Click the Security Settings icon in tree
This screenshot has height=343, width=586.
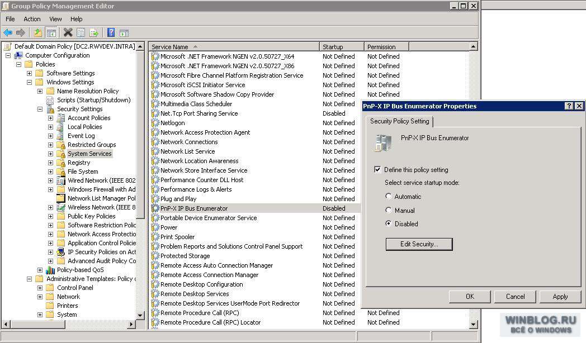[x=50, y=109]
